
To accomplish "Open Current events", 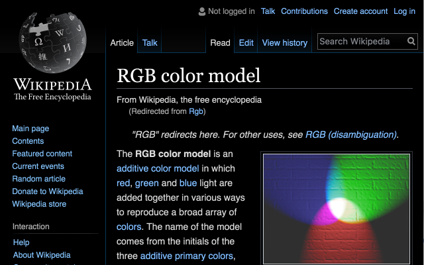I will 38,166.
